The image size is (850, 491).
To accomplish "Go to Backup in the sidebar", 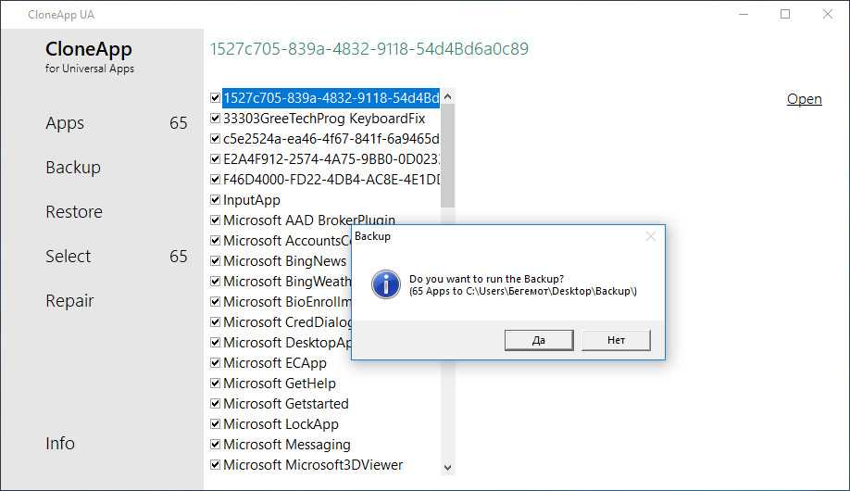I will coord(73,168).
